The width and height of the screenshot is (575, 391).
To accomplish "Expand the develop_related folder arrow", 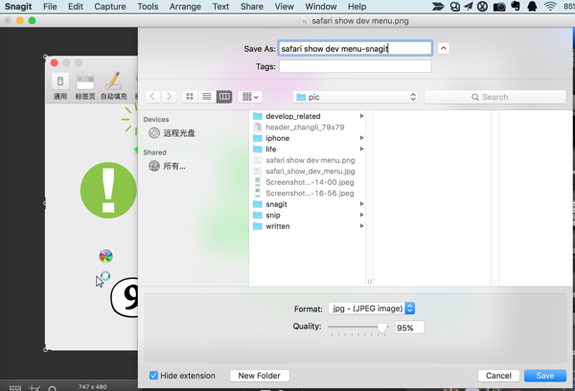I will tap(361, 116).
